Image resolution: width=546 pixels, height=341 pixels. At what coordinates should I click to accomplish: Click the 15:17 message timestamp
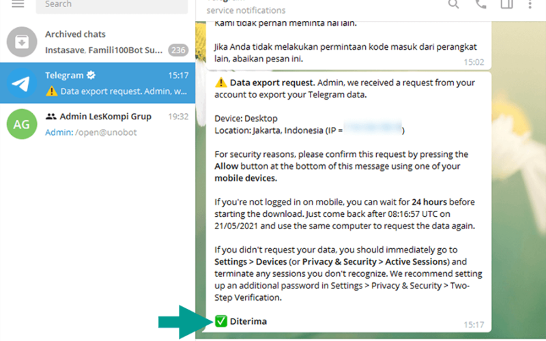[474, 325]
